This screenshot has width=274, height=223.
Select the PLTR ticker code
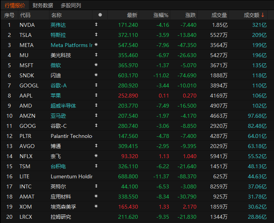pos(25,136)
